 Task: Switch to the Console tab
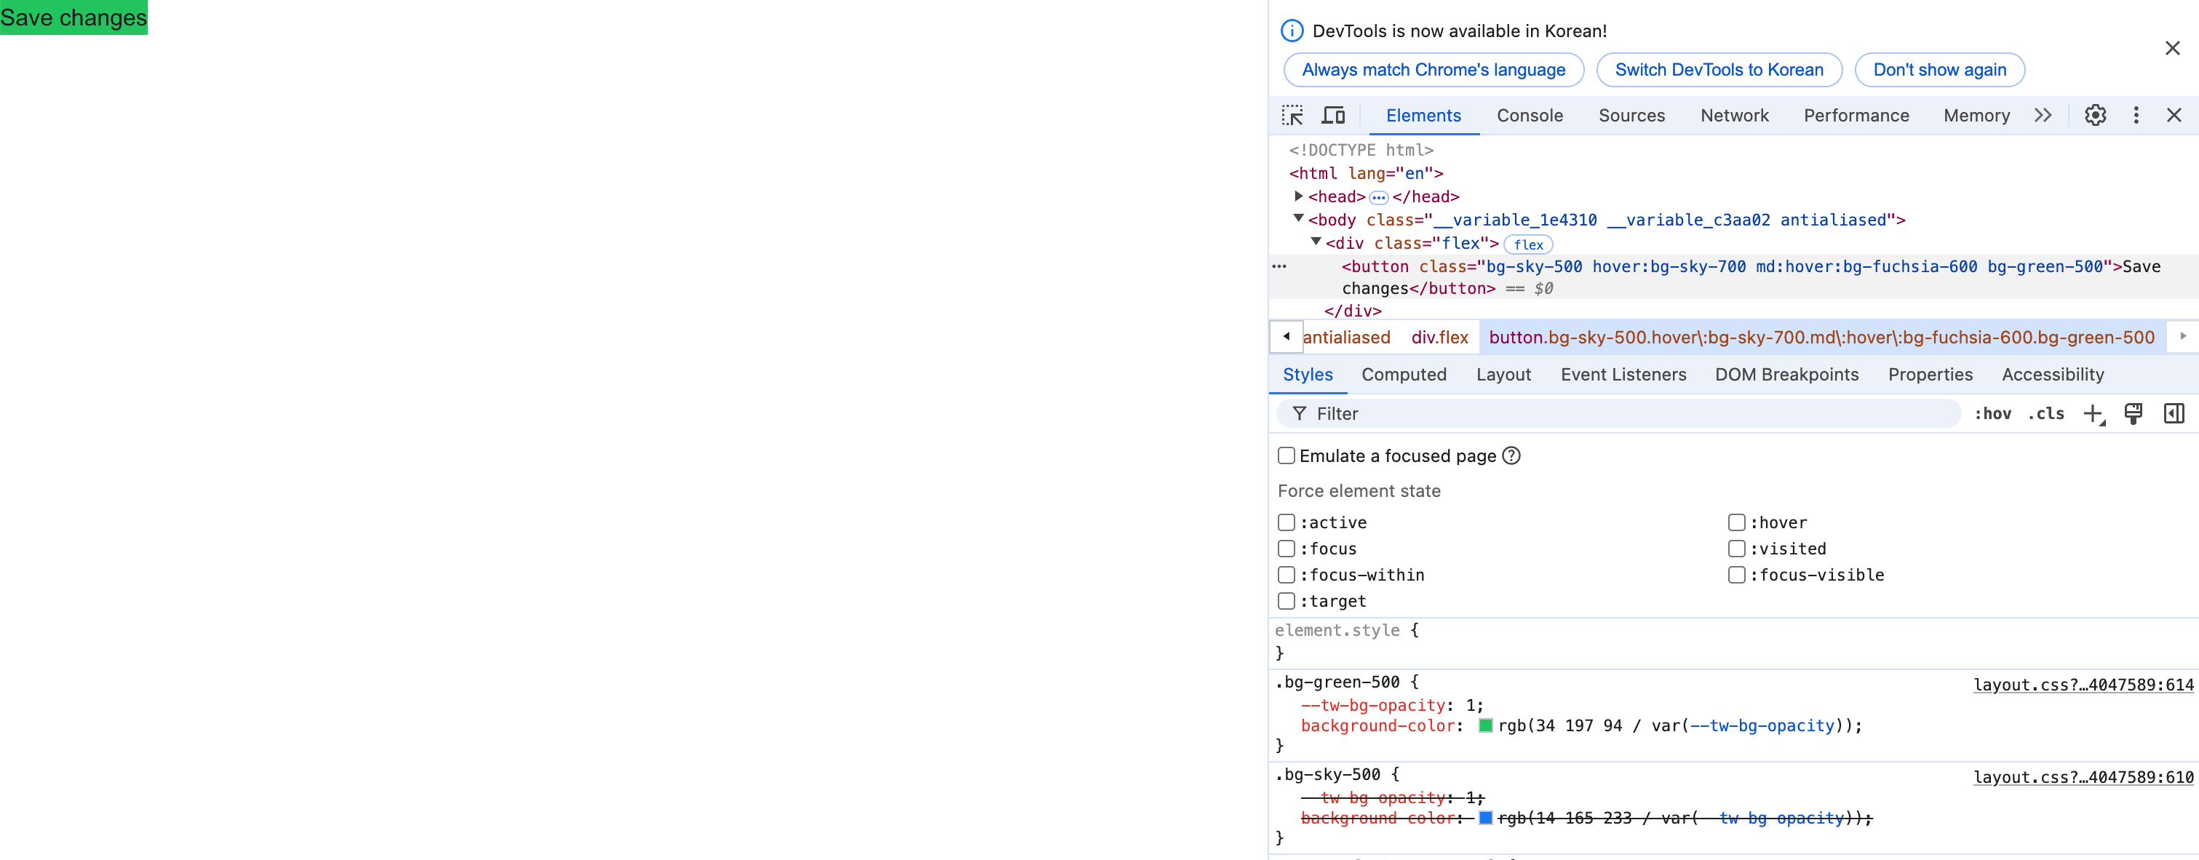pyautogui.click(x=1529, y=115)
